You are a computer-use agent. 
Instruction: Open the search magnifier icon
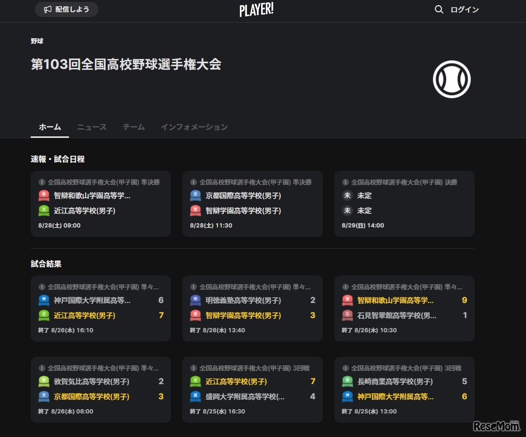pos(439,9)
